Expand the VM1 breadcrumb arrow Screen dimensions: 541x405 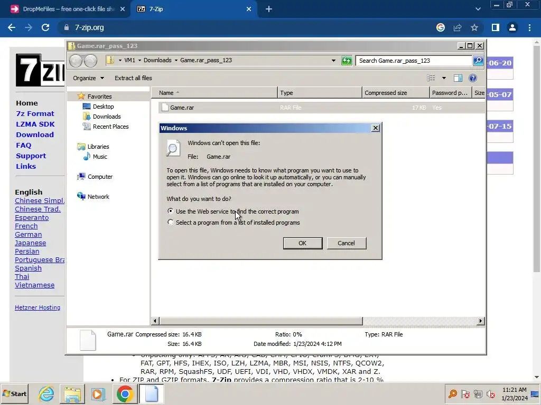click(x=139, y=60)
